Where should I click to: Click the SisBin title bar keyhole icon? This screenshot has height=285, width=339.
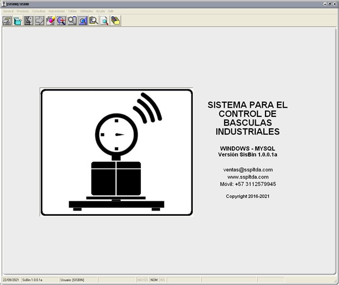3,4
